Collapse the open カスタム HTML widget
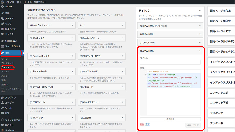The width and height of the screenshot is (235, 132). pos(200,51)
